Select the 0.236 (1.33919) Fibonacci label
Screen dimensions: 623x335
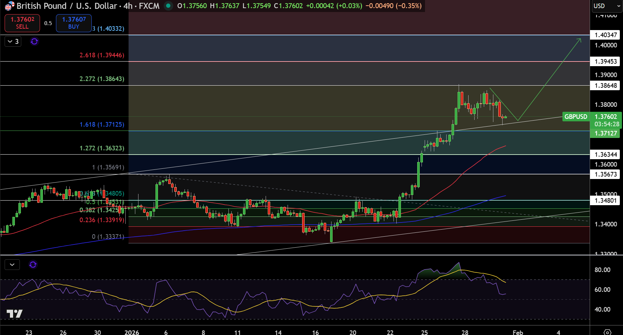(102, 220)
